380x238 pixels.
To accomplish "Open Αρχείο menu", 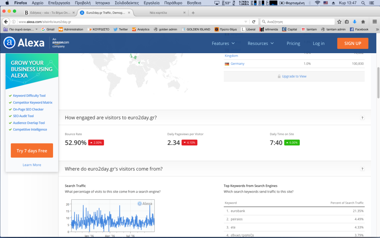I will (37, 3).
